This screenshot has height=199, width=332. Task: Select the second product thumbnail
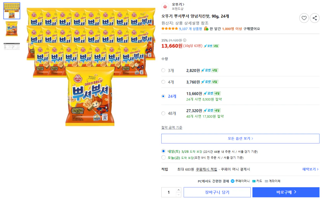[x=12, y=29]
